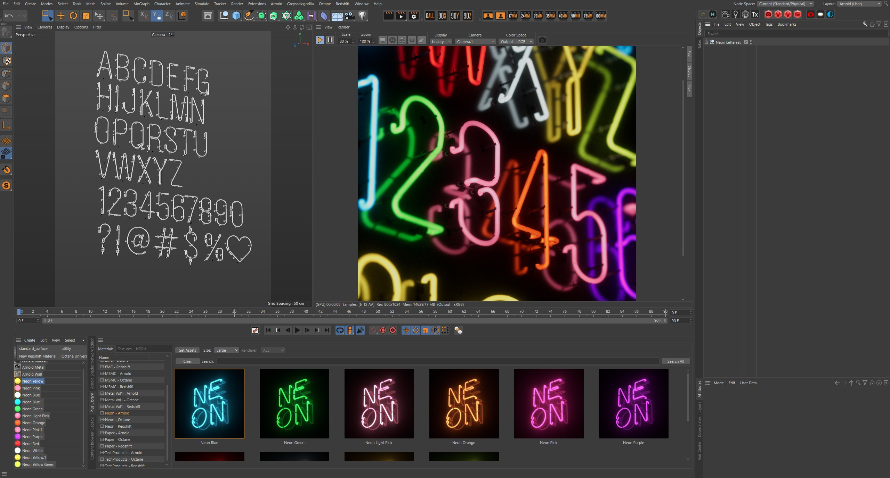Open the Redshift menu
This screenshot has height=478, width=890.
(342, 4)
